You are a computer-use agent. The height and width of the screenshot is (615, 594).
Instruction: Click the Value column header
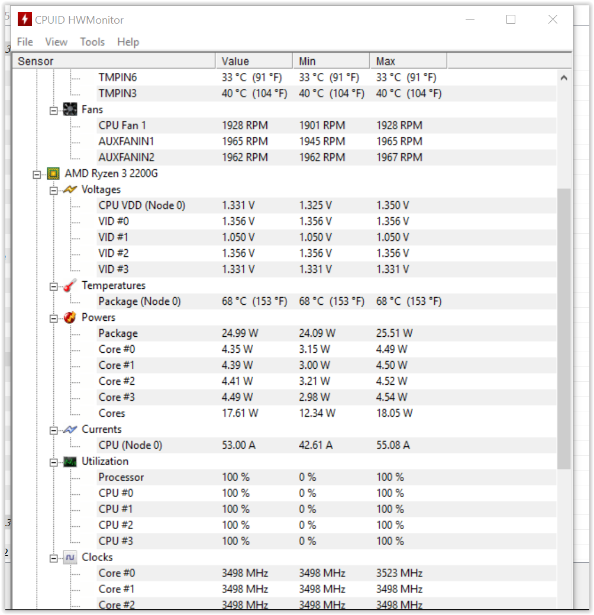point(254,61)
